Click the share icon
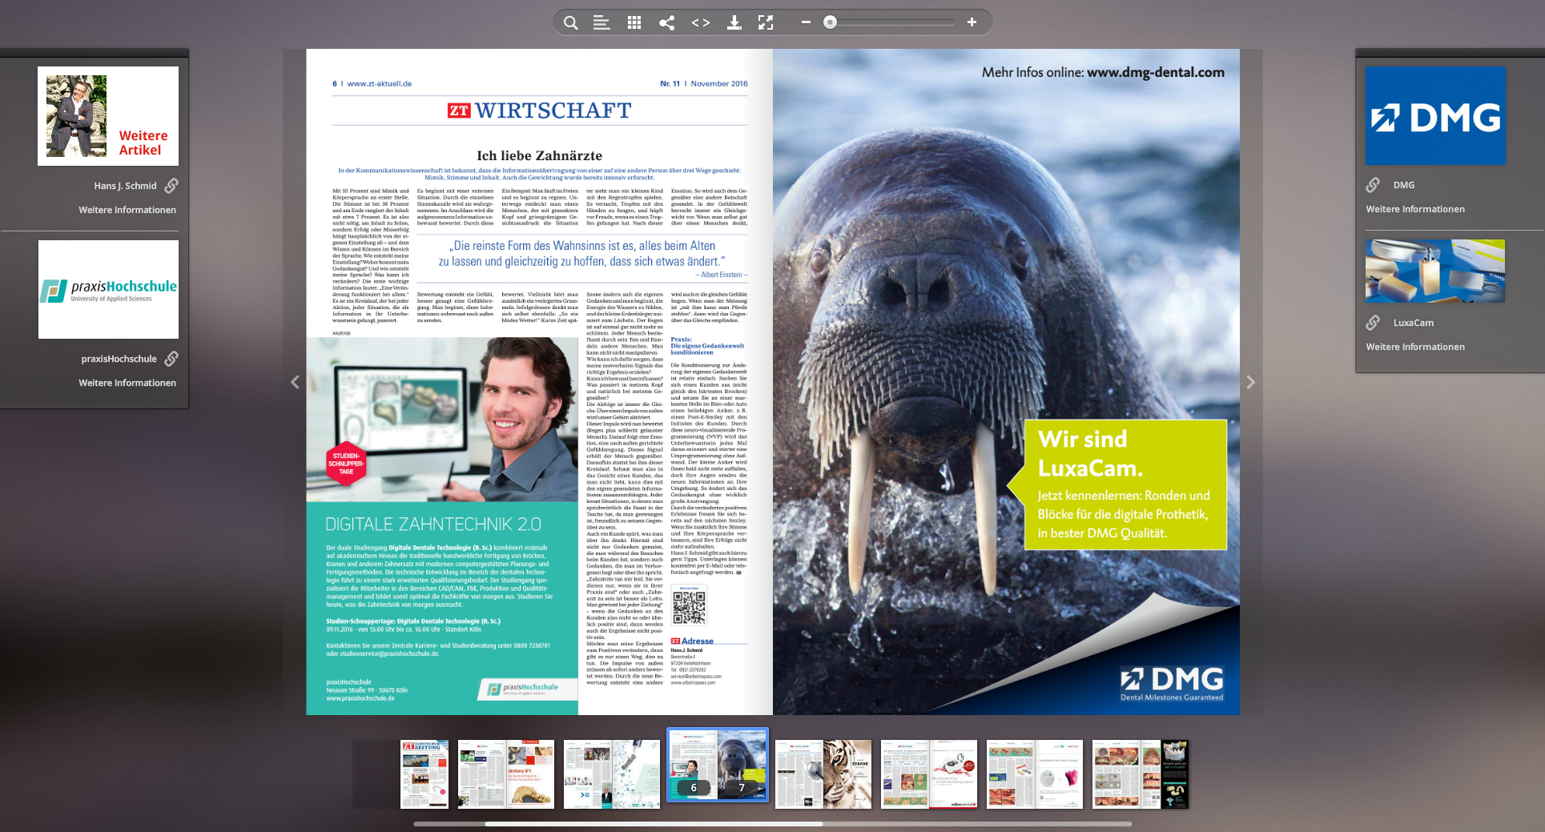Screen dimensions: 1545x832 coord(666,22)
